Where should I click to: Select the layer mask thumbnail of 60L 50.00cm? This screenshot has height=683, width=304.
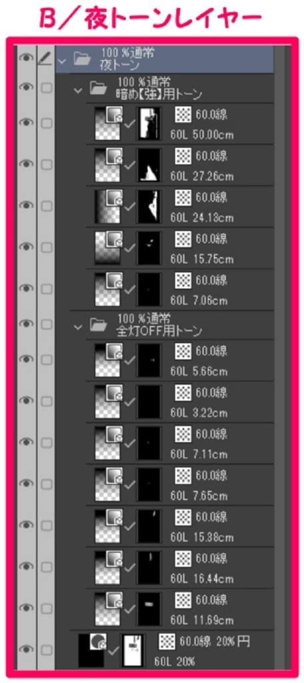click(149, 123)
